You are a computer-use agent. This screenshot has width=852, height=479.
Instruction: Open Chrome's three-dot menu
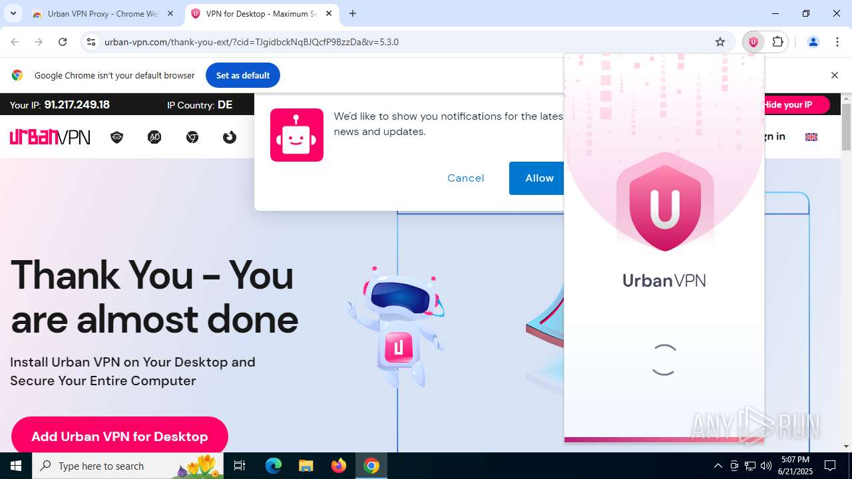[837, 42]
